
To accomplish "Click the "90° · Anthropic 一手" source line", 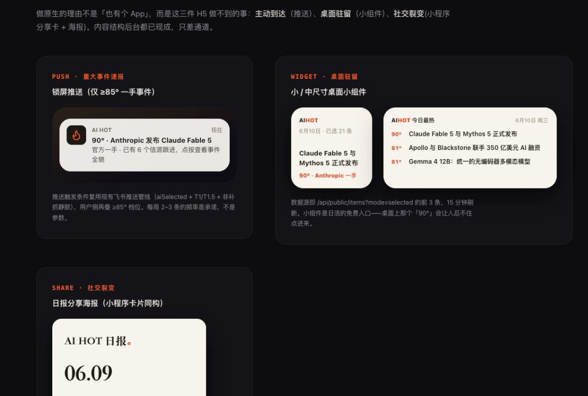I will [x=328, y=175].
